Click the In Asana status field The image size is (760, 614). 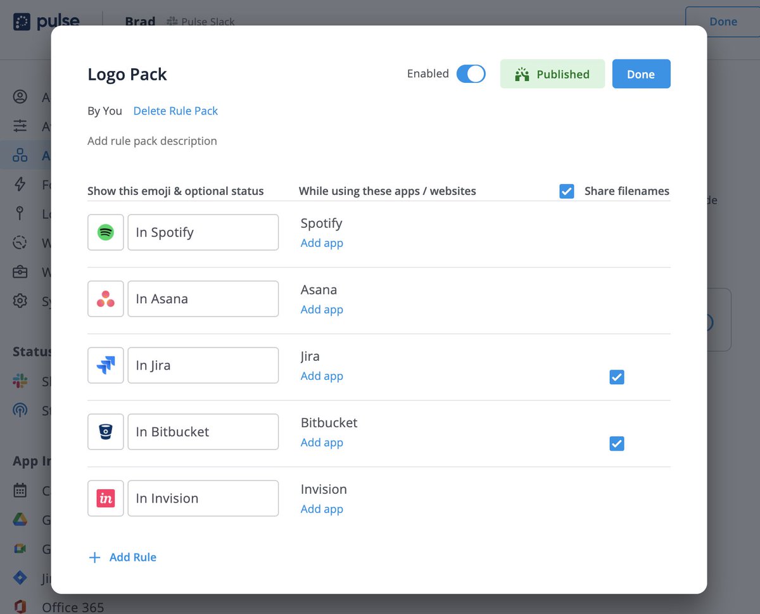pyautogui.click(x=203, y=299)
